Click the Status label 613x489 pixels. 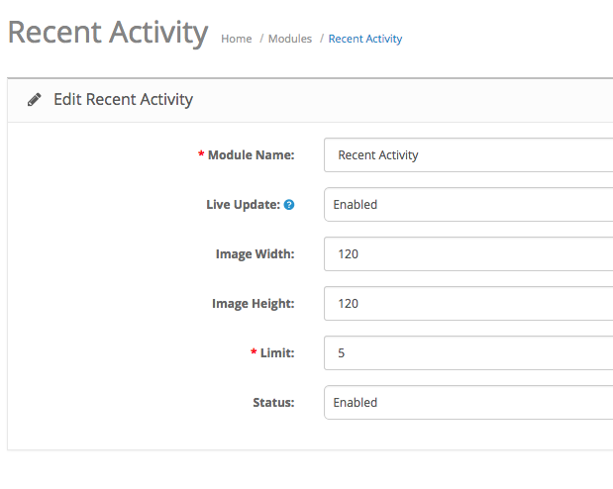[x=273, y=403]
